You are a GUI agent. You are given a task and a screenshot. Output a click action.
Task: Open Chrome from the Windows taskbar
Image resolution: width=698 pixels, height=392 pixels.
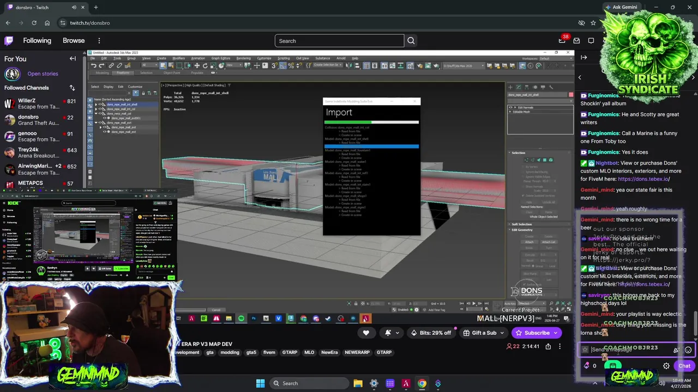point(422,383)
